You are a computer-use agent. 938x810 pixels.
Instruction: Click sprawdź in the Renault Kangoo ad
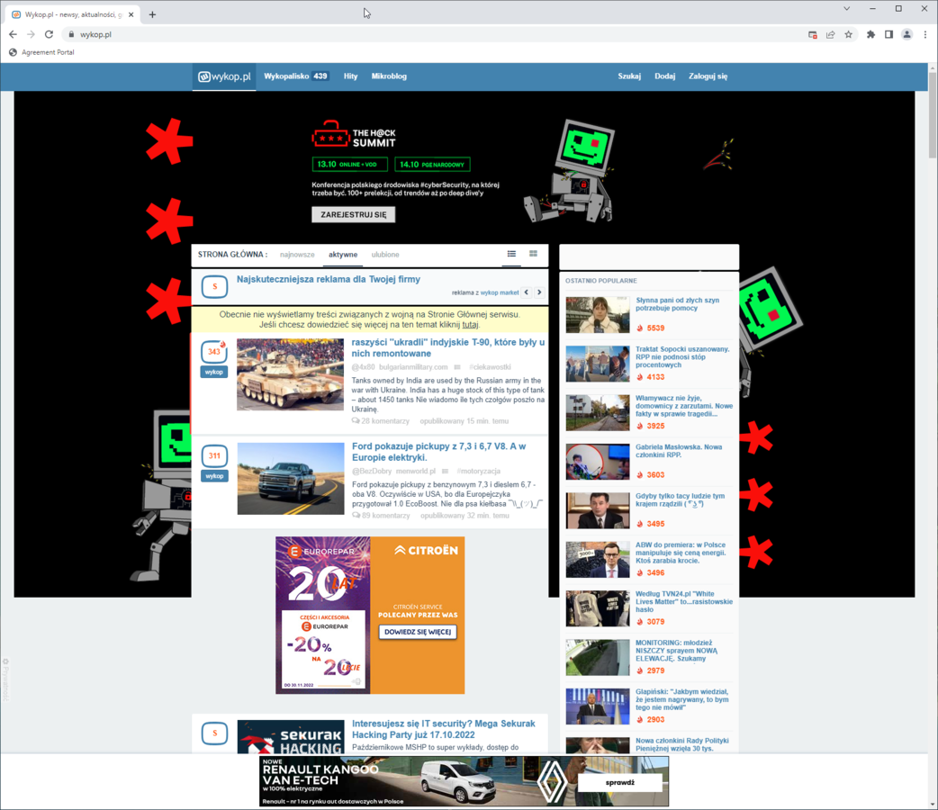pyautogui.click(x=619, y=782)
